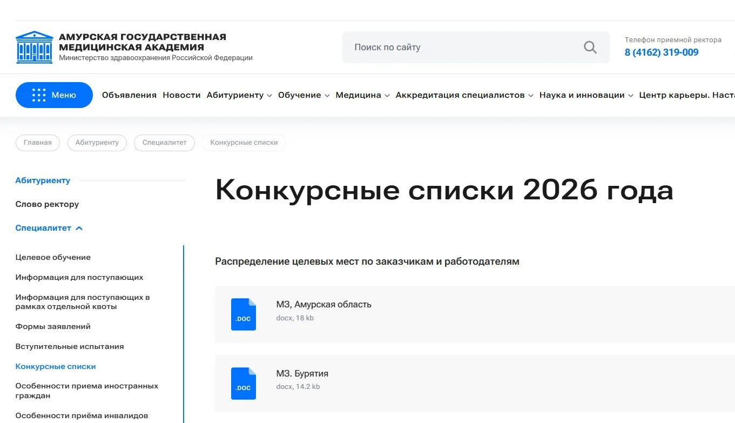The image size is (735, 423).
Task: Open Информация для поступающих в рамках отдельной квоты
Action: 83,302
